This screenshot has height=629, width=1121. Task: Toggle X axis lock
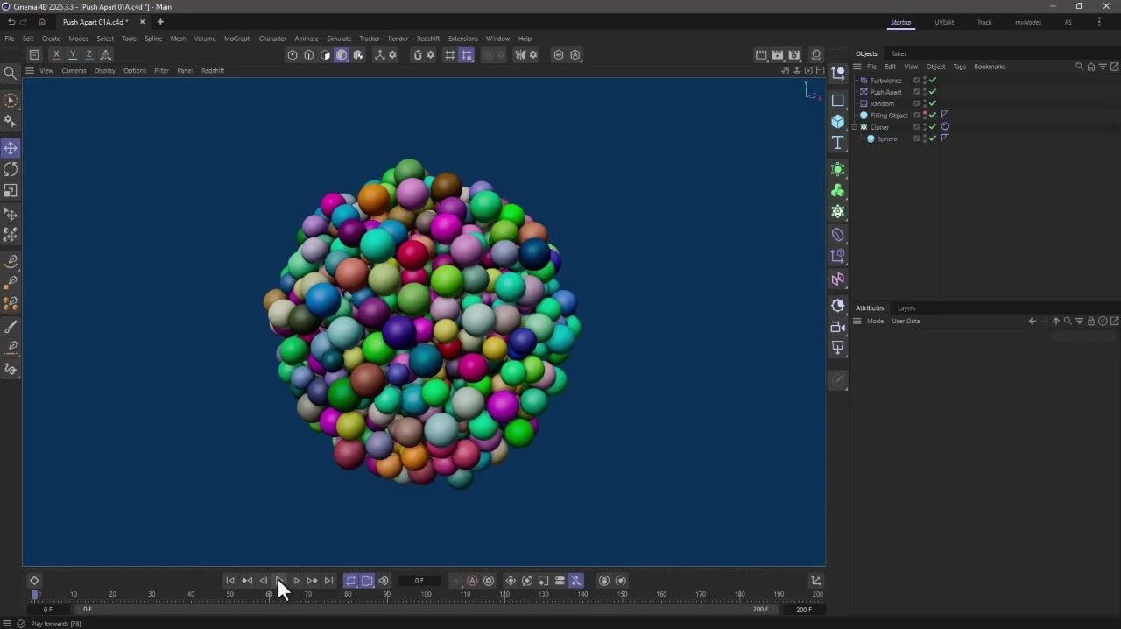coord(56,55)
